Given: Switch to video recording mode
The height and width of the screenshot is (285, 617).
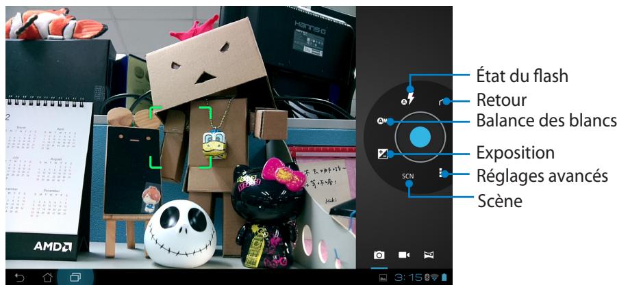Looking at the screenshot, I should coord(404,255).
